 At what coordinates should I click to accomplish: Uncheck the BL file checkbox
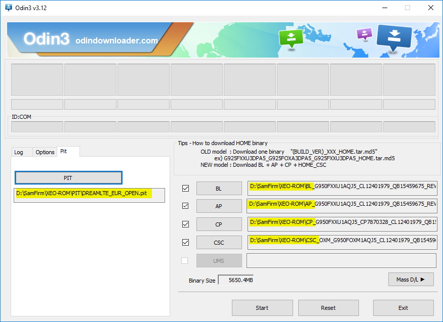click(x=185, y=188)
